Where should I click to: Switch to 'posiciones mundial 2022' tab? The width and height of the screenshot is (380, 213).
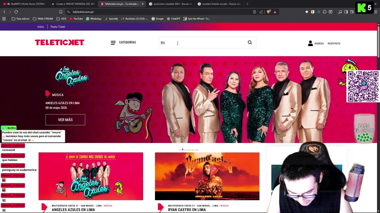point(170,4)
